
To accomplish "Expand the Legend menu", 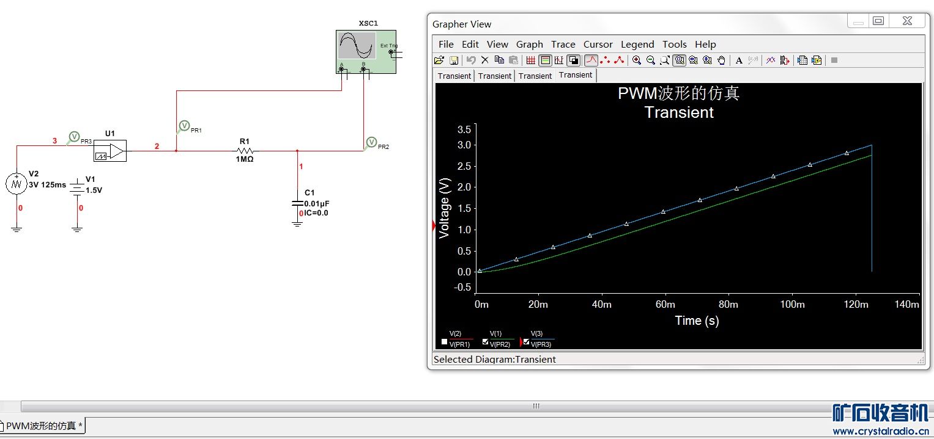I will click(x=637, y=44).
